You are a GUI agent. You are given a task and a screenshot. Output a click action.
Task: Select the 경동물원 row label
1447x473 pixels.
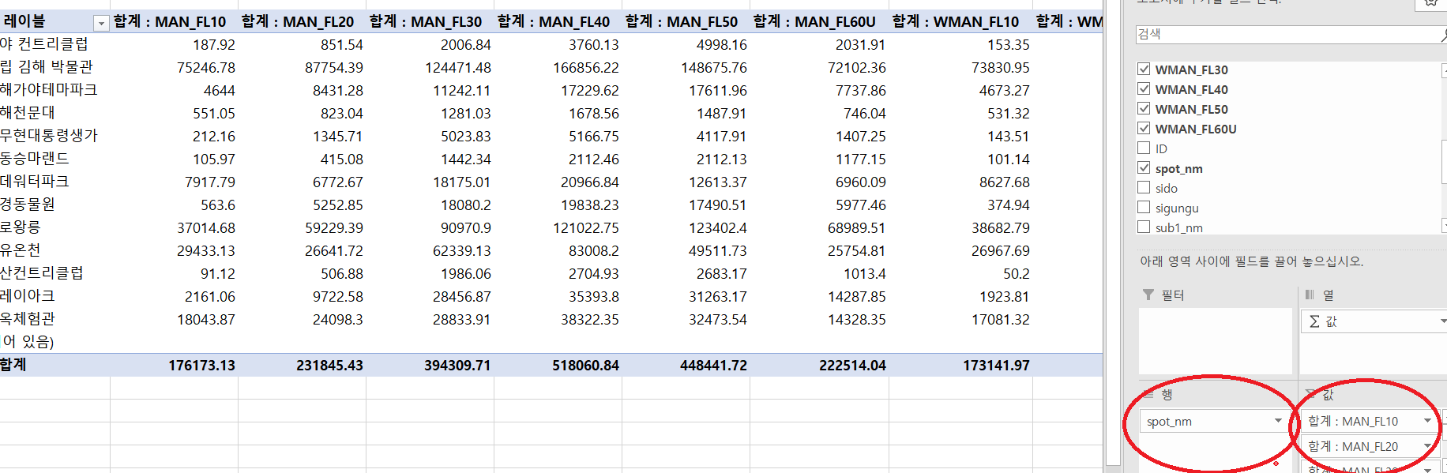pos(28,205)
